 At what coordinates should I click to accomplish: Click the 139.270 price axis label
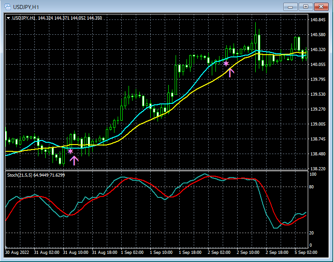(318, 109)
